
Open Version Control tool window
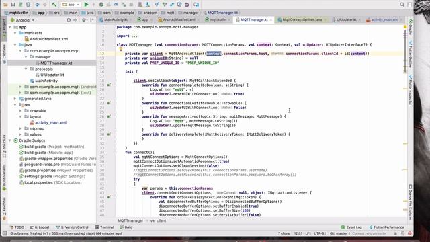[x=73, y=227]
